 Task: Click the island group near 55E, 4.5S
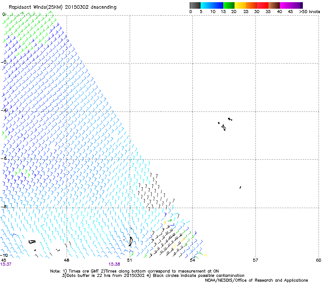tap(225, 124)
